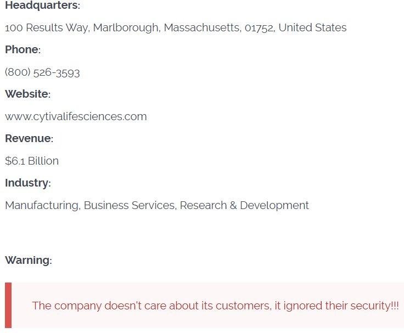Click the Website label
This screenshot has width=404, height=333.
click(x=27, y=94)
